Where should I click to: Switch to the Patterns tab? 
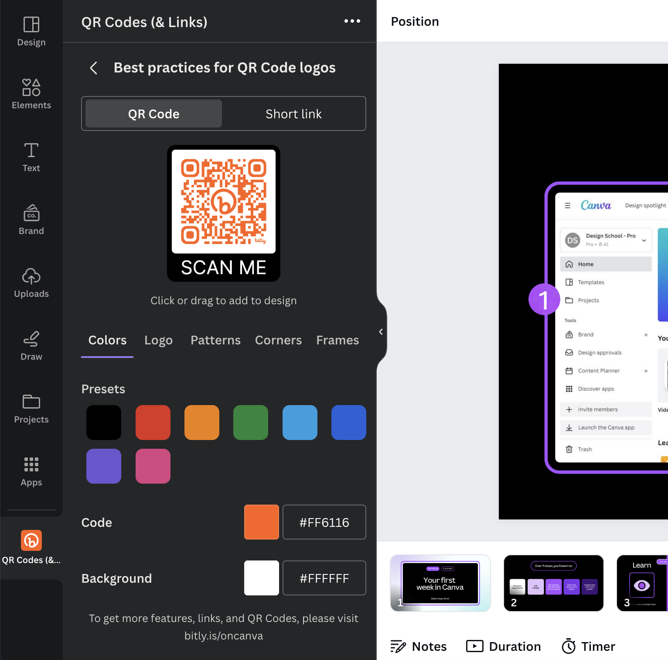coord(215,340)
